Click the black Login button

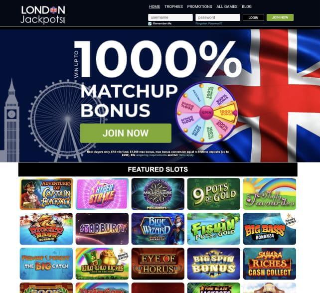point(253,17)
